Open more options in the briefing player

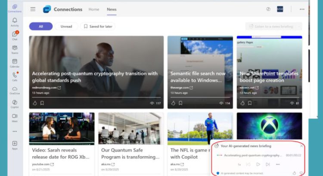click(x=278, y=164)
